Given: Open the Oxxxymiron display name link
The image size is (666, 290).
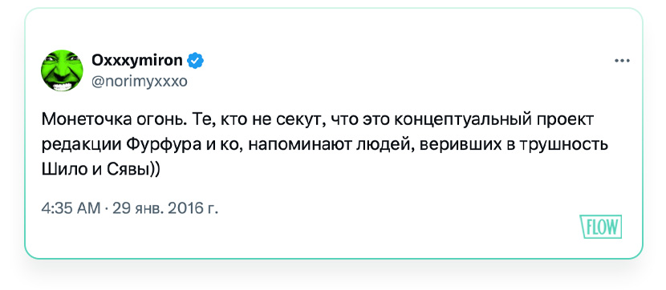Looking at the screenshot, I should (x=137, y=61).
